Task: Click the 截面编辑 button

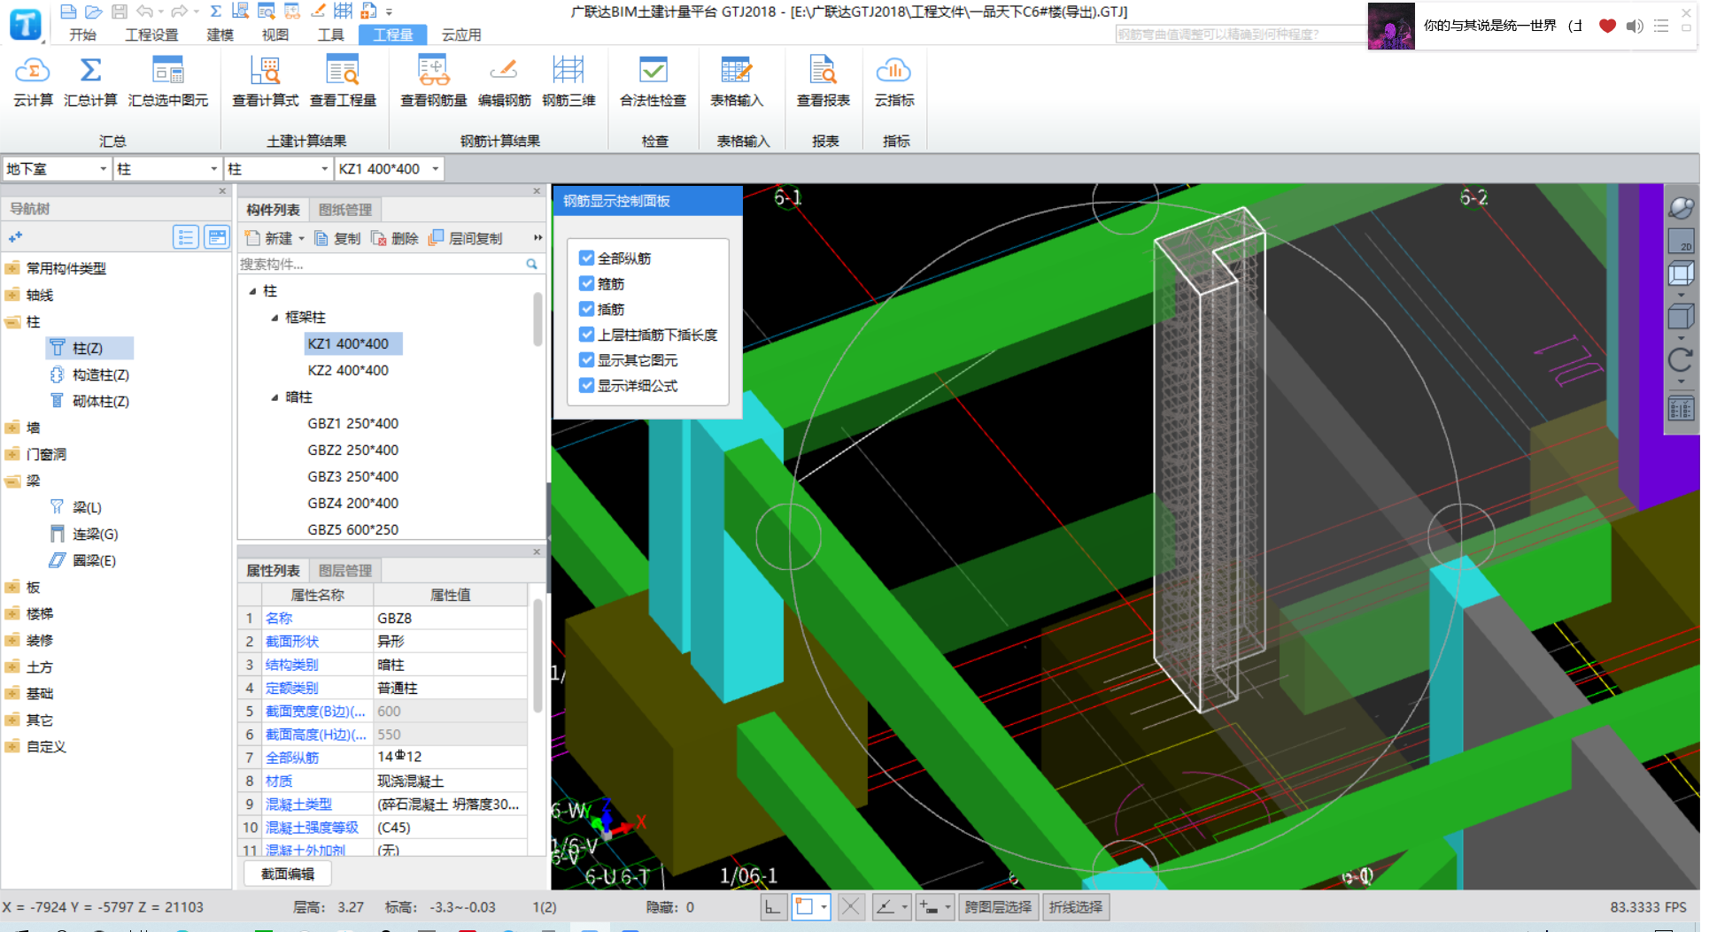Action: [x=288, y=874]
